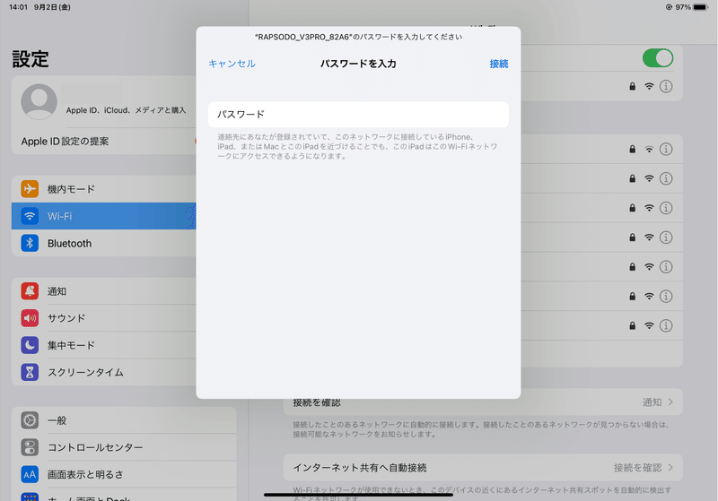The width and height of the screenshot is (718, 501).
Task: Turn off the green Wi-Fi switch
Action: 658,58
